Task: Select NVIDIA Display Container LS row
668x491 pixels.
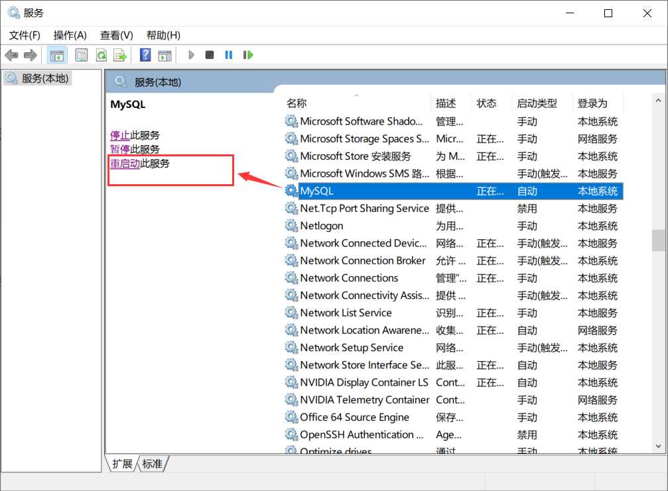Action: pyautogui.click(x=453, y=383)
